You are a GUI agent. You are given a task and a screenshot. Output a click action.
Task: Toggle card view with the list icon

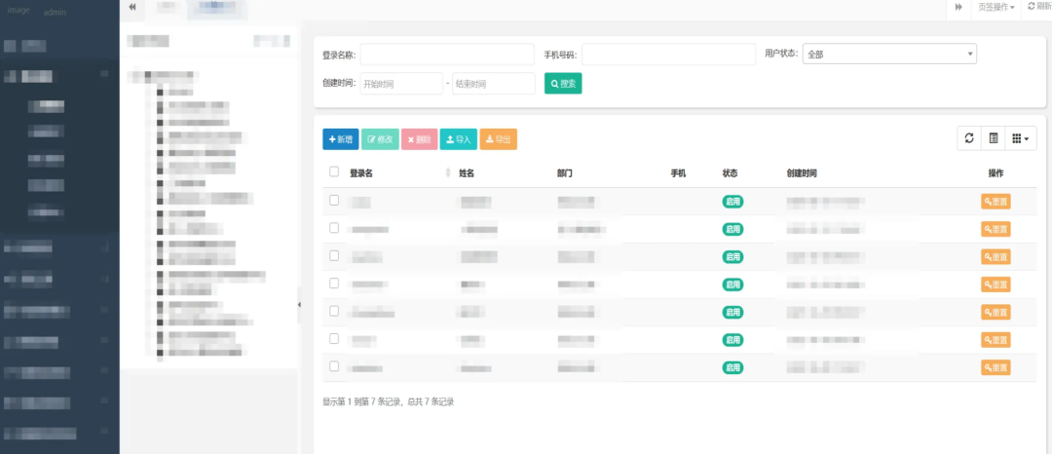click(x=994, y=139)
